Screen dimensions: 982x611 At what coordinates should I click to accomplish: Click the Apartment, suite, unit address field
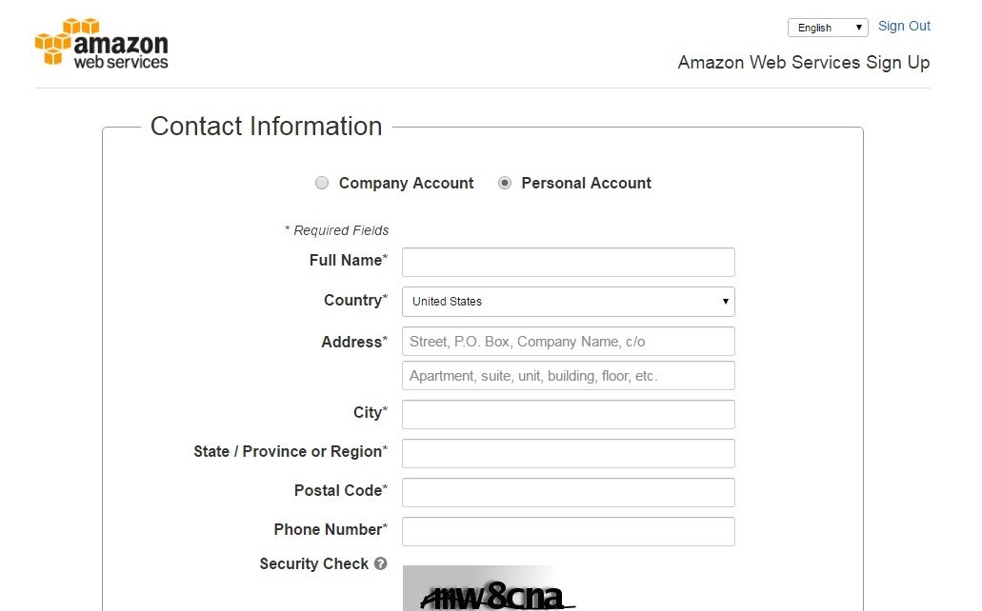[568, 376]
